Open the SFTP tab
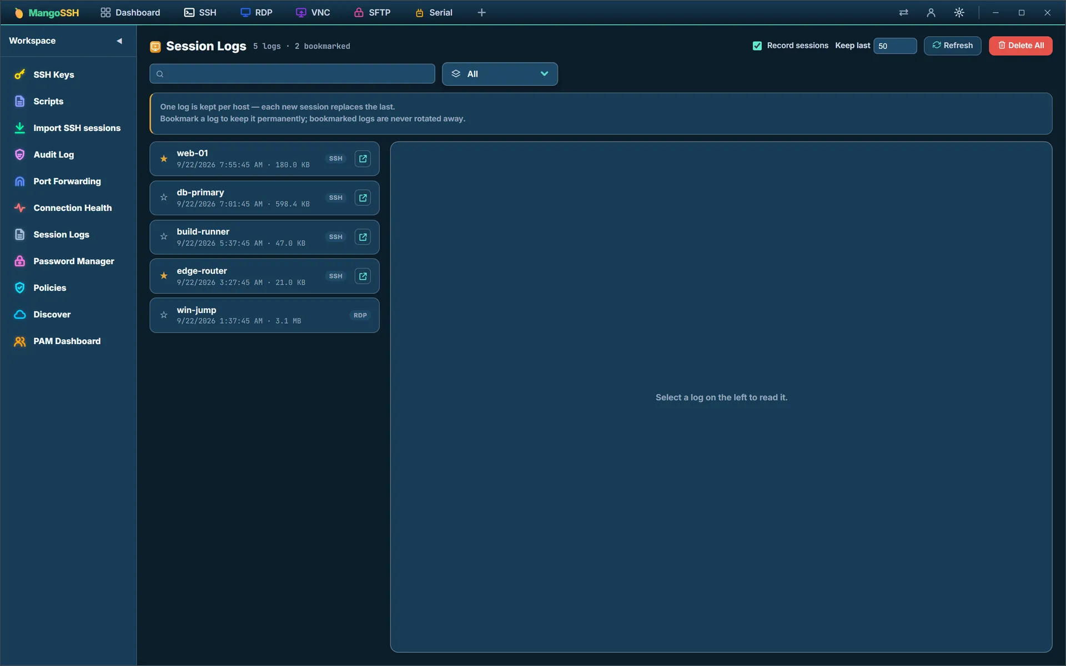Image resolution: width=1066 pixels, height=666 pixels. [373, 12]
